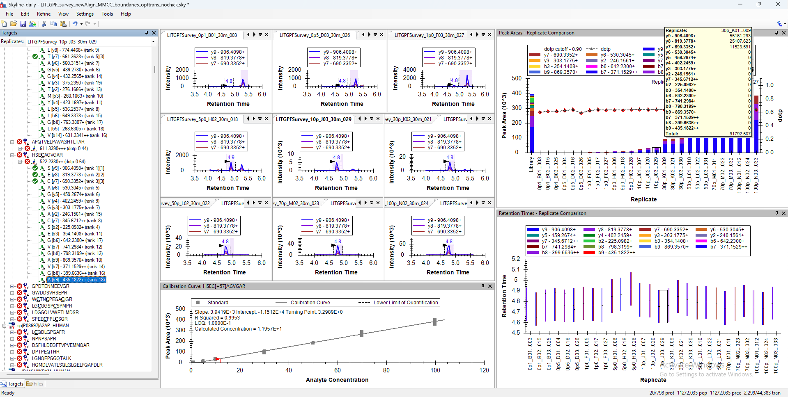Viewport: 788px width, 397px height.
Task: Click the Cut scissors icon
Action: [44, 24]
